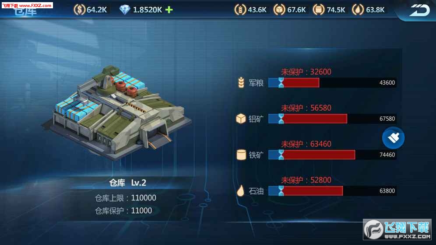The height and width of the screenshot is (245, 436).
Task: Click the top bar oil resource 63.8K icon
Action: 358,10
